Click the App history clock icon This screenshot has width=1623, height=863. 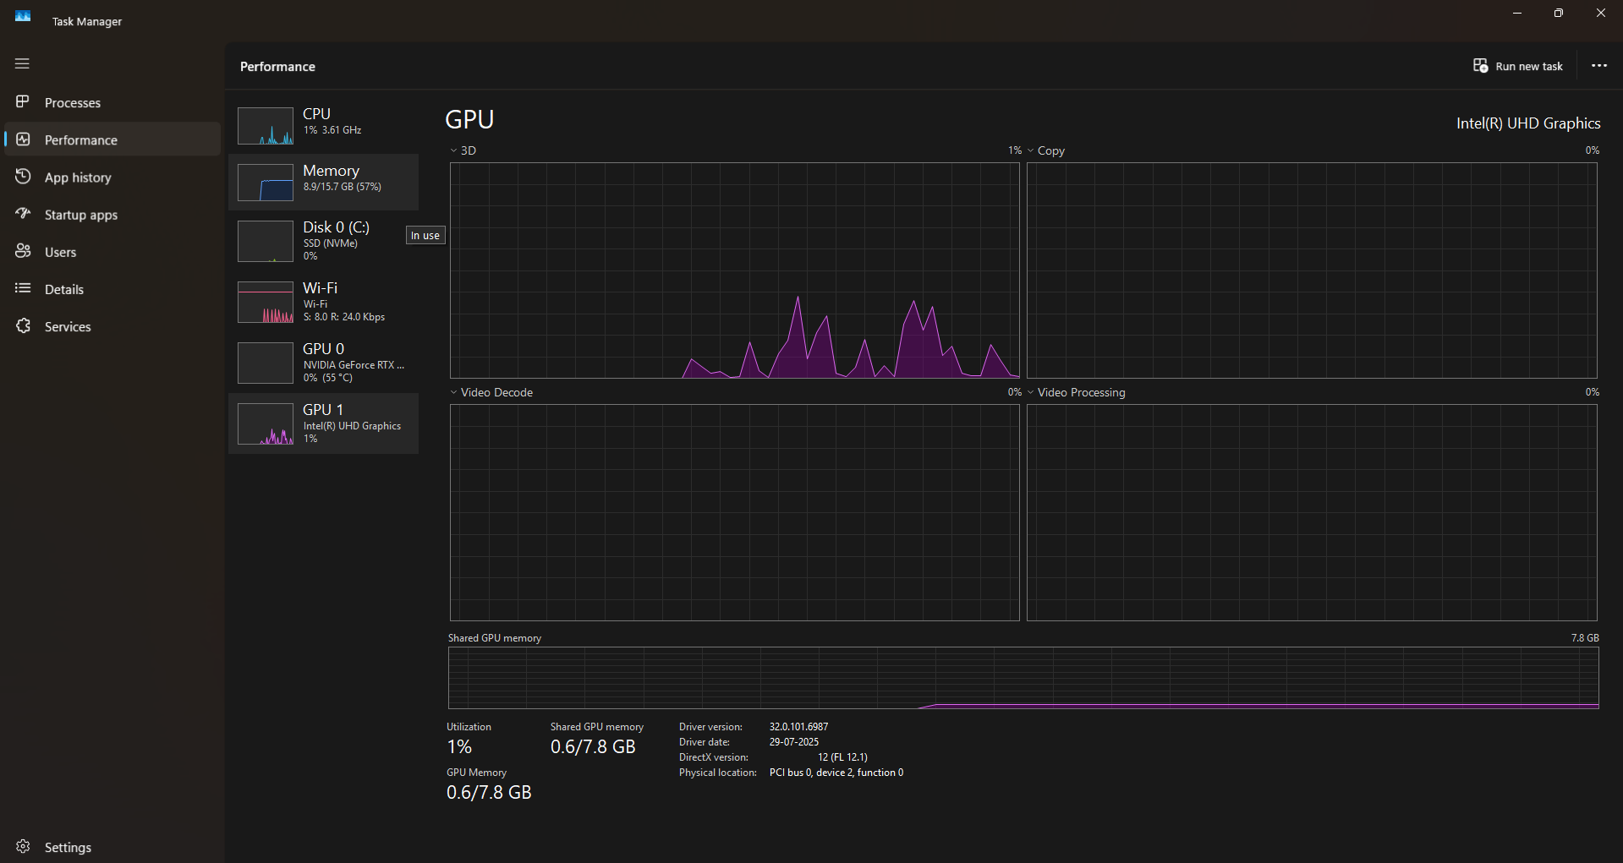23,177
